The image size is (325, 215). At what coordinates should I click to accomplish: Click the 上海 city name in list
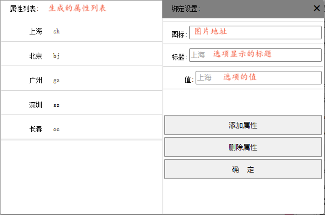point(36,31)
